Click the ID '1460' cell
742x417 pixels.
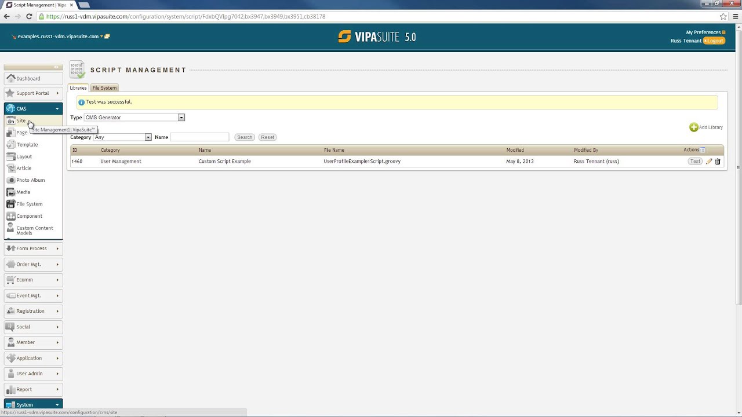point(77,162)
